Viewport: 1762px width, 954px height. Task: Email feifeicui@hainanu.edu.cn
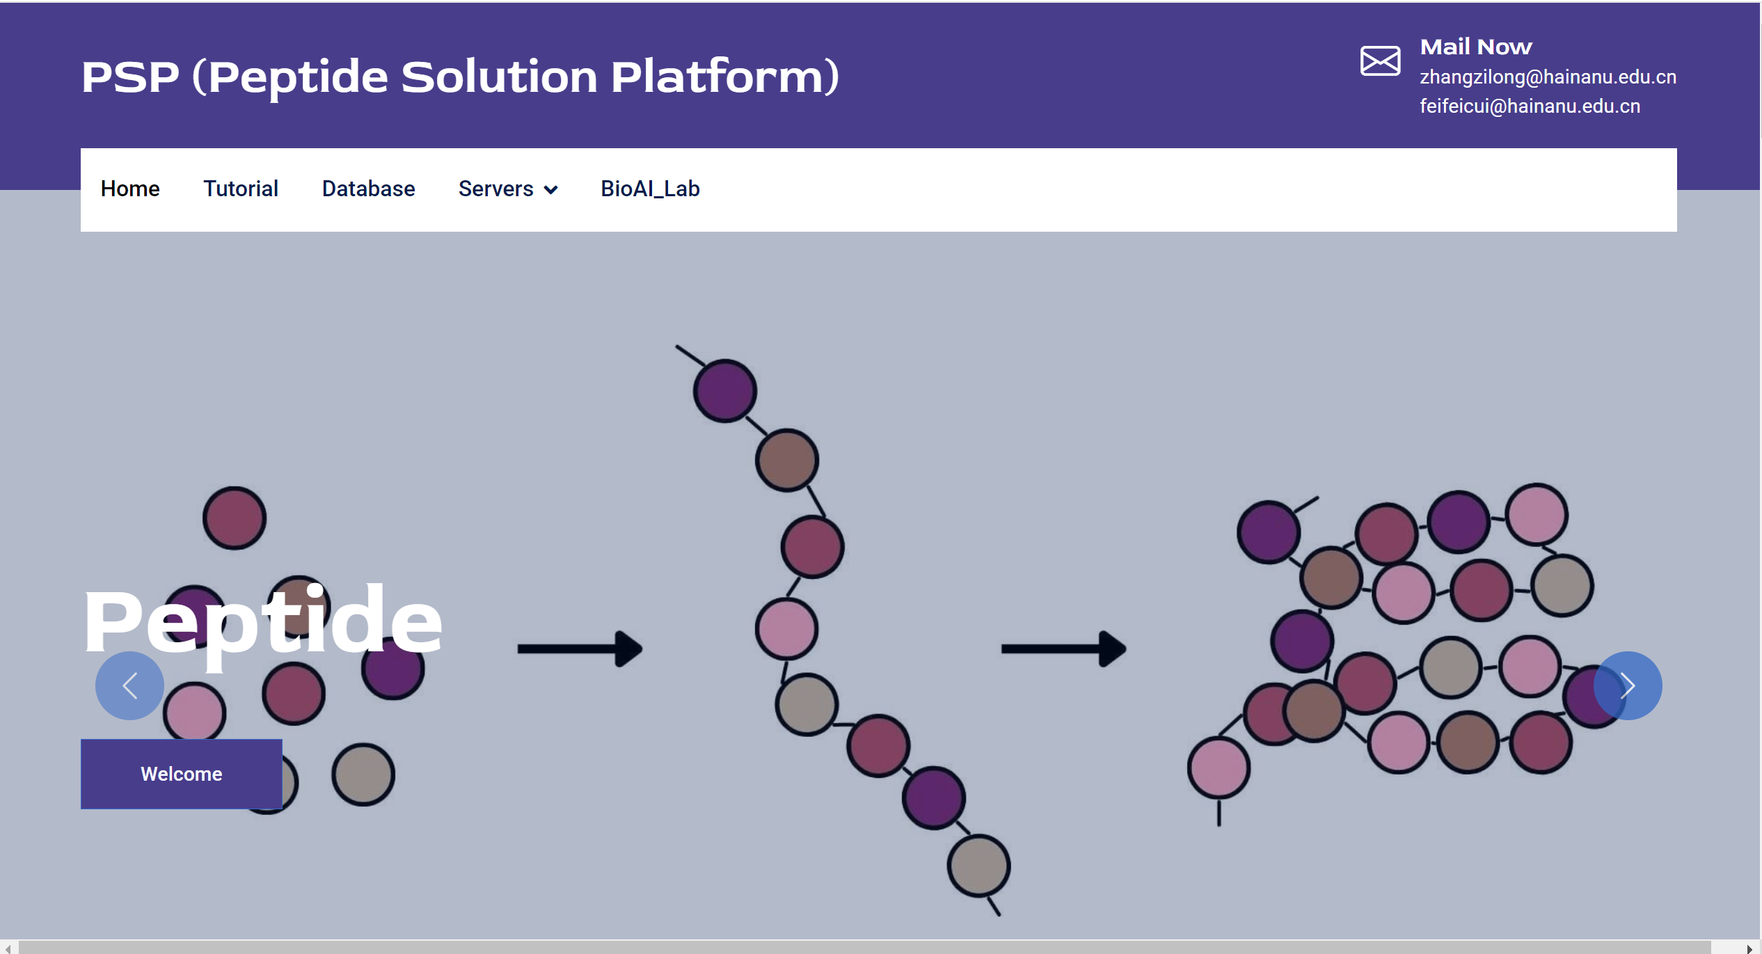(x=1530, y=106)
